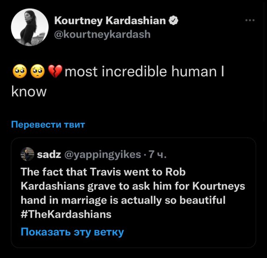Click the "7 ч." timestamp

(x=158, y=155)
